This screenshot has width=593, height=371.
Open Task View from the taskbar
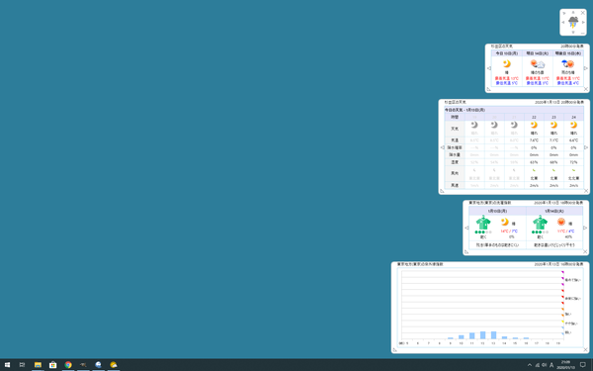(x=22, y=365)
